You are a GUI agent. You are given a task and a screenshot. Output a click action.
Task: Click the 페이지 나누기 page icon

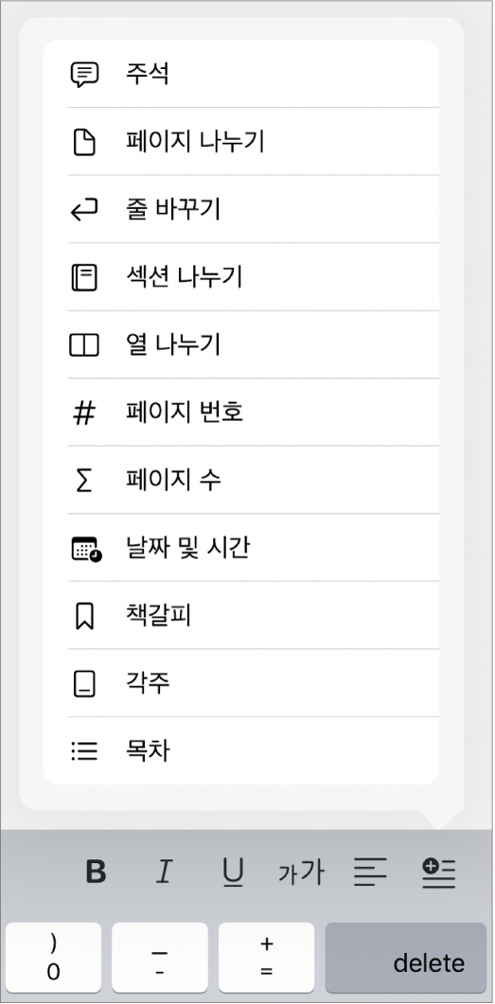84,142
